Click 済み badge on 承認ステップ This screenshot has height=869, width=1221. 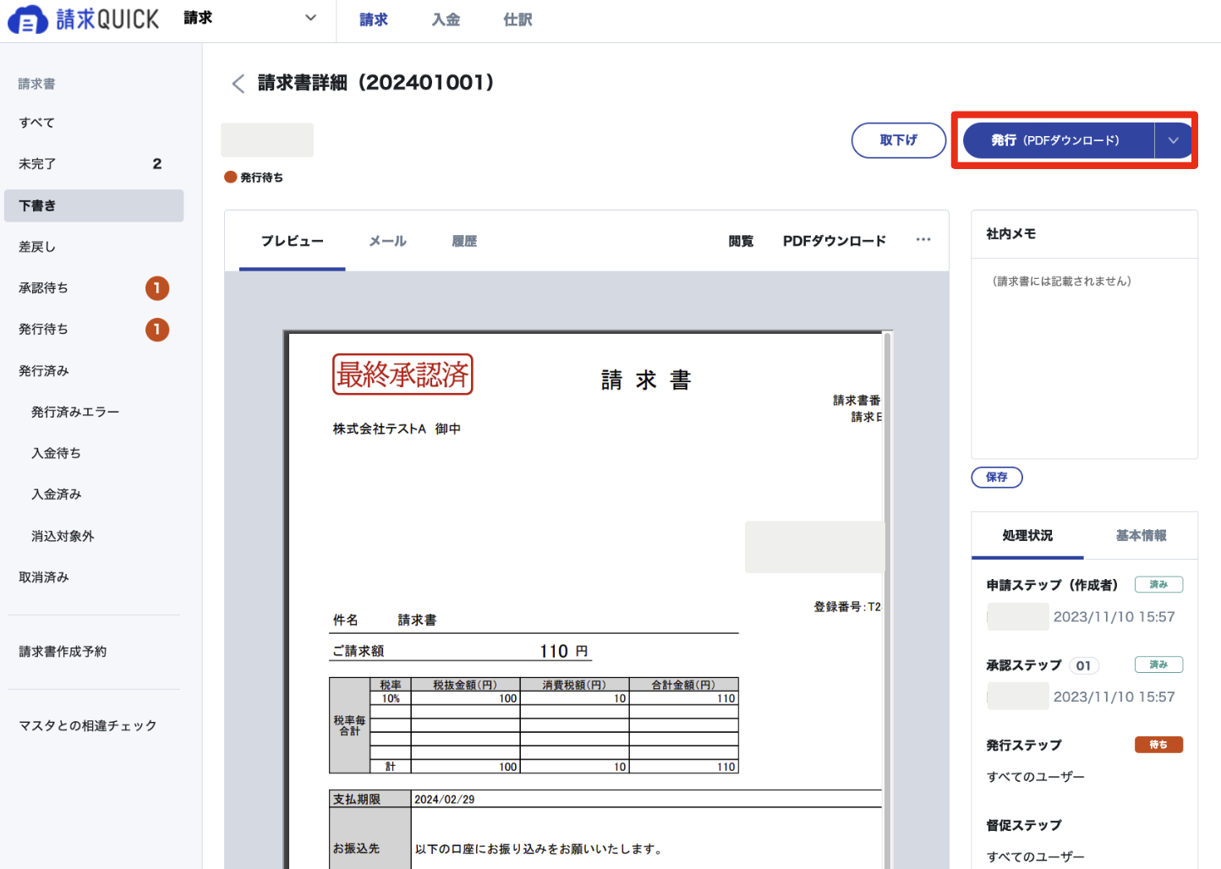pos(1158,664)
